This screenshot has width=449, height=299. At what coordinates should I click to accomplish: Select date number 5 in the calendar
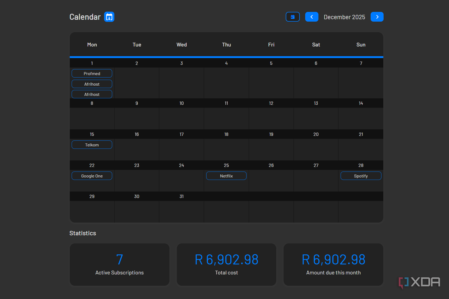tap(271, 63)
